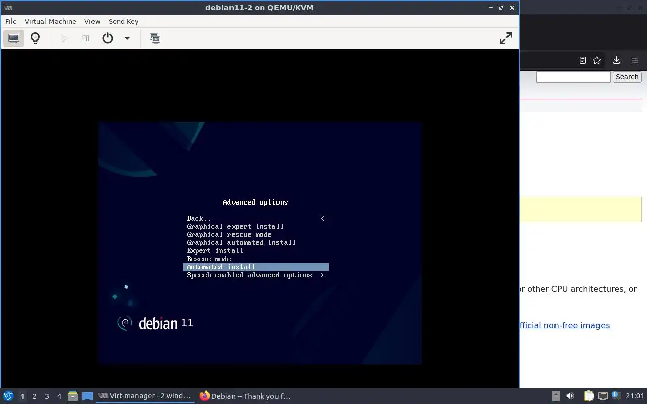647x404 pixels.
Task: Select Rescue mode entry
Action: point(256,259)
